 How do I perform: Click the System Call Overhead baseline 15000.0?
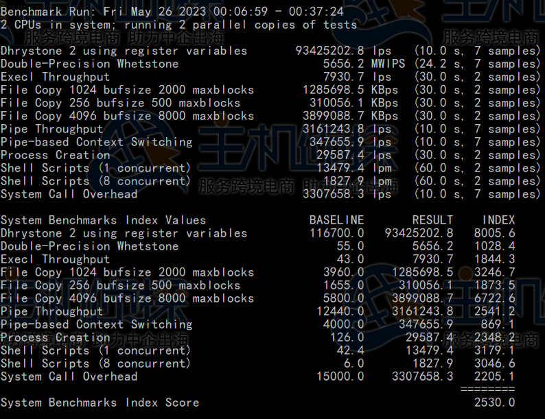pyautogui.click(x=340, y=376)
